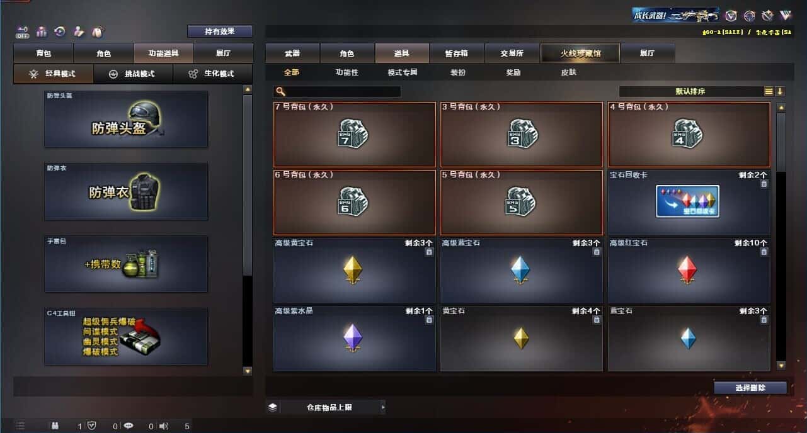807x433 pixels.
Task: Click the 持有效果 button
Action: point(220,31)
